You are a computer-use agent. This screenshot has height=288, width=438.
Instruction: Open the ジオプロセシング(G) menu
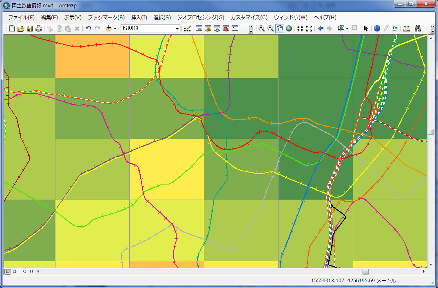pyautogui.click(x=201, y=18)
